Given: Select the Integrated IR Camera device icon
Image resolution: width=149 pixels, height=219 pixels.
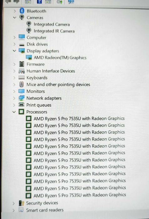Looking at the screenshot, I should point(29,31).
